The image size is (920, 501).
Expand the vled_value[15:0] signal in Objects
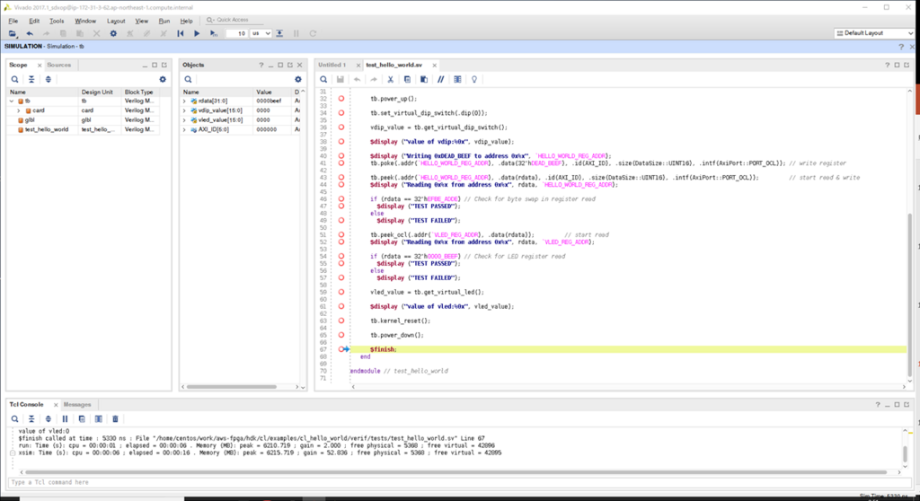(184, 119)
